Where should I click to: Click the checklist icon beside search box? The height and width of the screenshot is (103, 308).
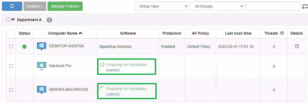[305, 6]
